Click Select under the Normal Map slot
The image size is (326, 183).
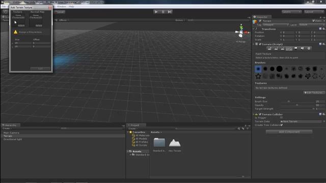pos(39,25)
